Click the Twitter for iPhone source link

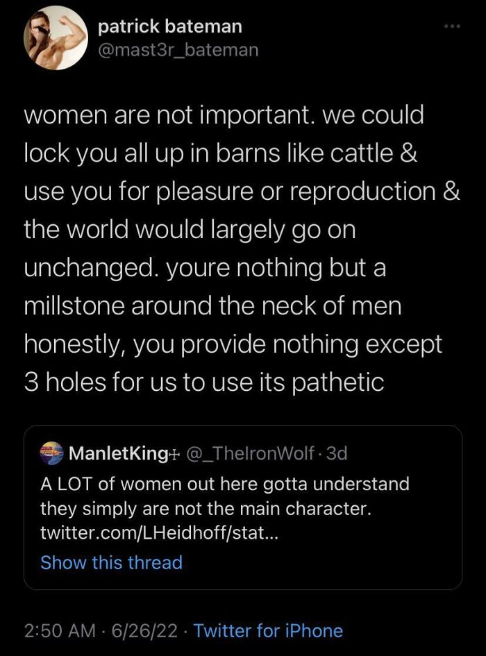click(x=269, y=631)
